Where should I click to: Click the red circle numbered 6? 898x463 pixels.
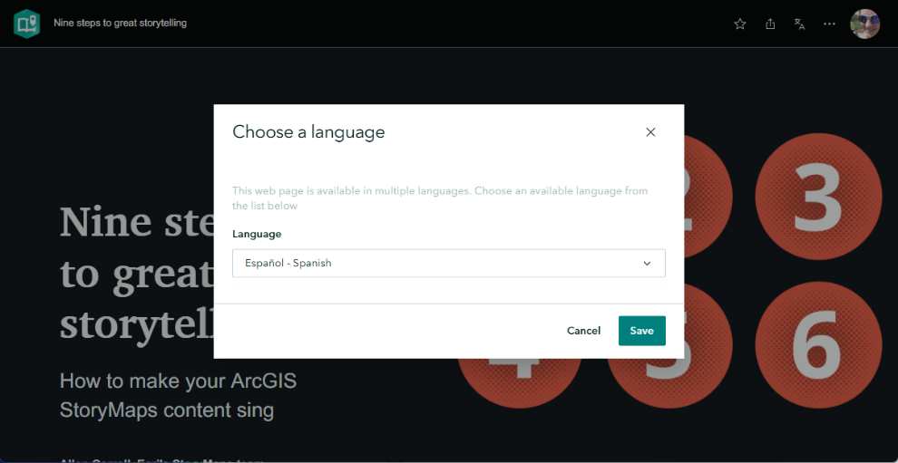[x=818, y=345]
